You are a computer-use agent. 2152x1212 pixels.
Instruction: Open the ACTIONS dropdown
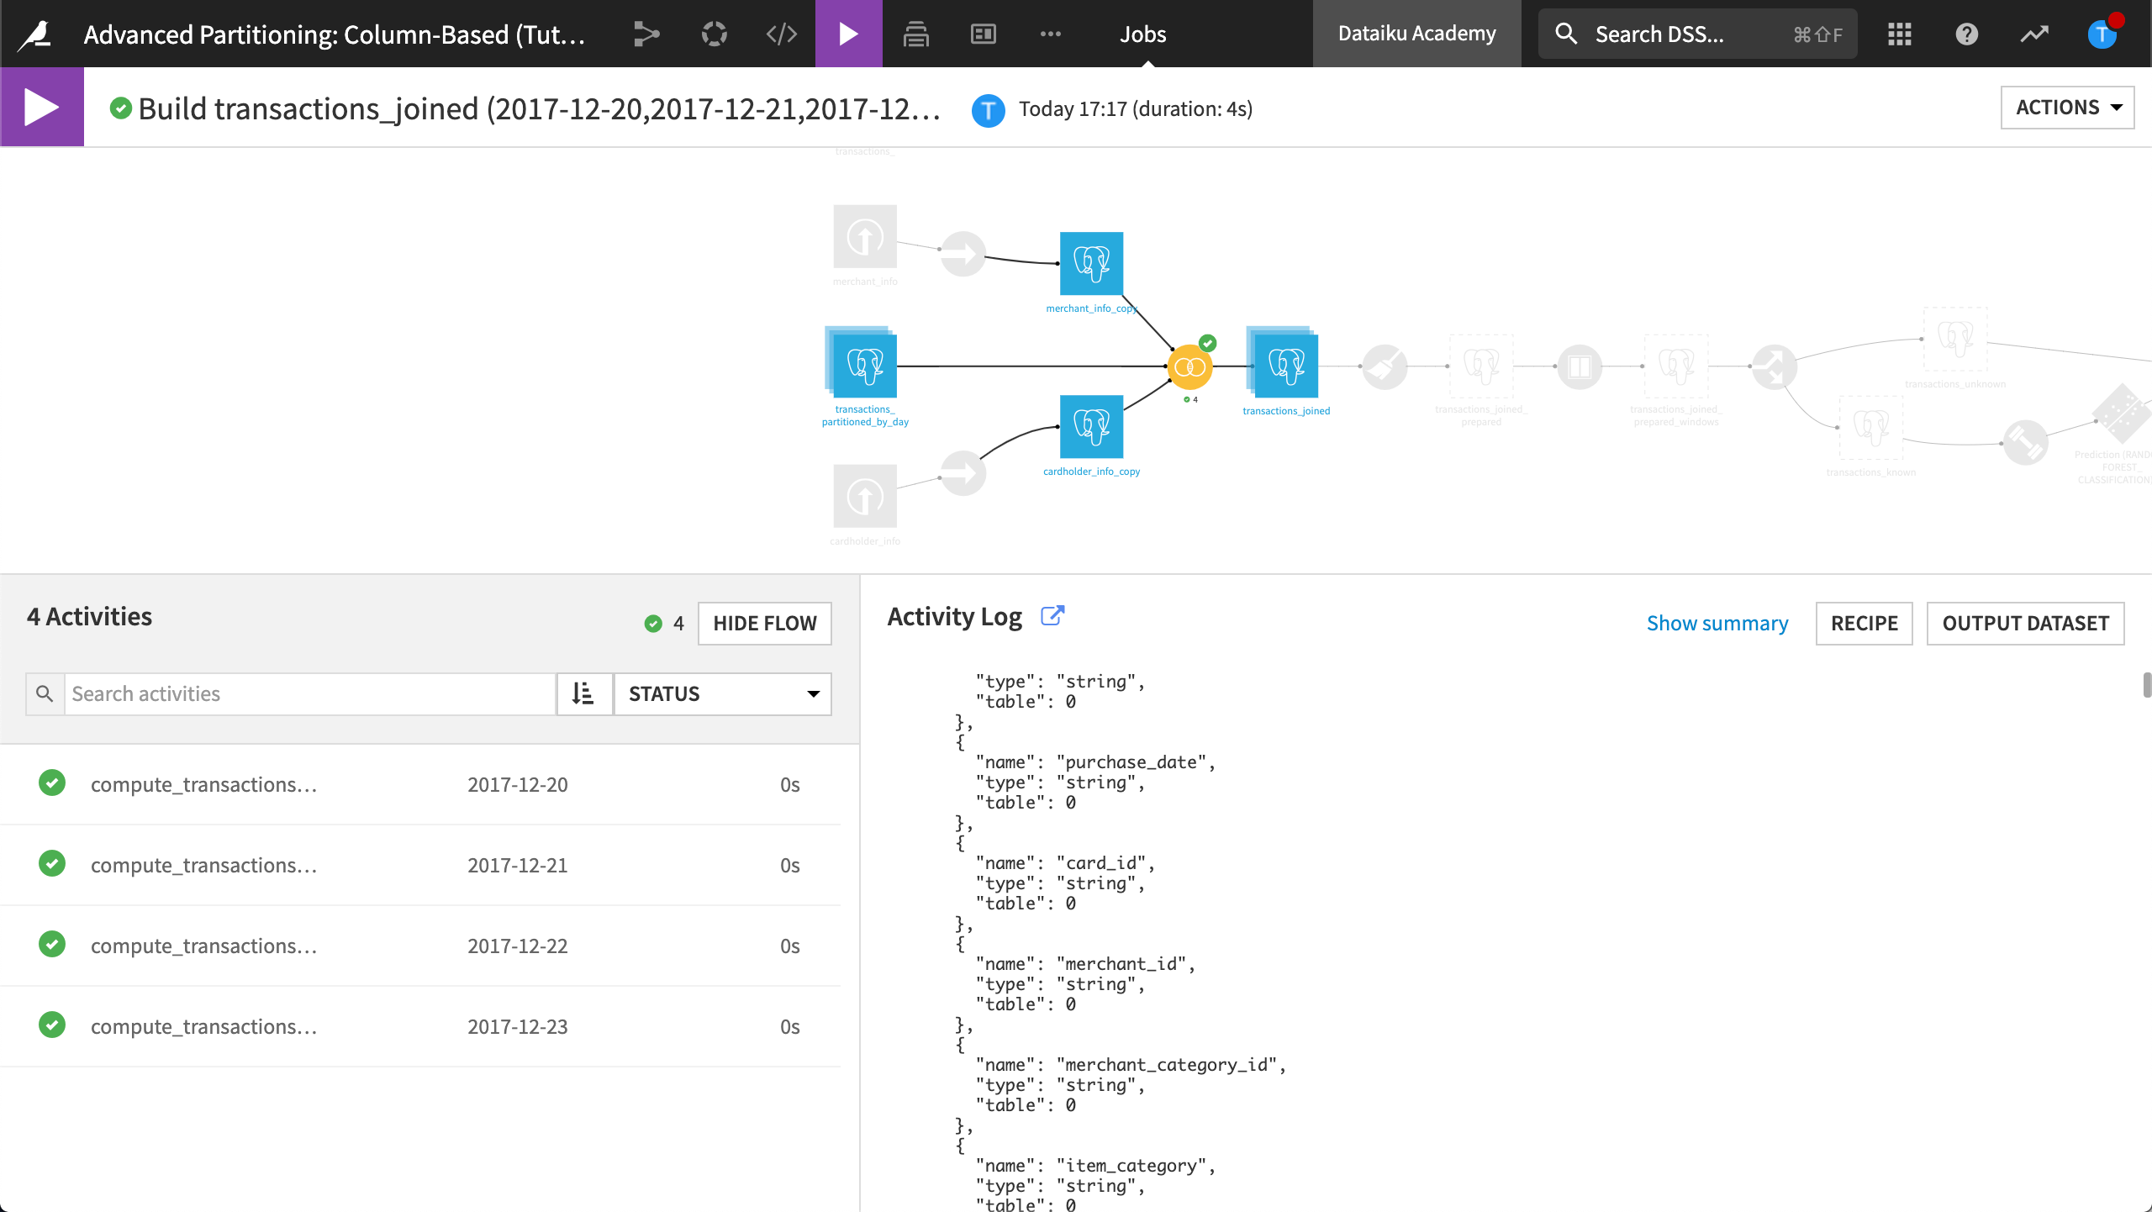(x=2066, y=107)
